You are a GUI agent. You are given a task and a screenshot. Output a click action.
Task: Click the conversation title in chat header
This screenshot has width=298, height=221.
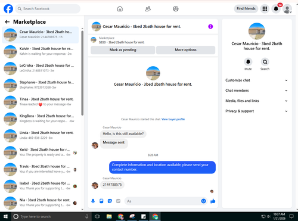point(142,27)
